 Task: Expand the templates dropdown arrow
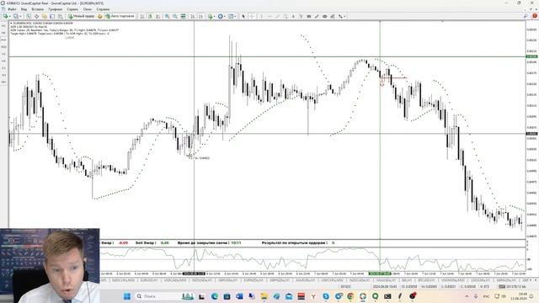pyautogui.click(x=236, y=16)
